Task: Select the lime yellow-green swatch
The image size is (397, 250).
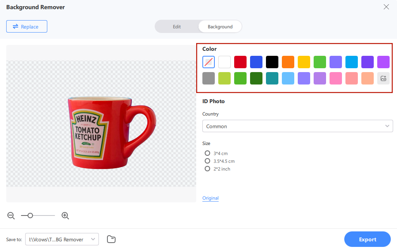Action: (x=224, y=78)
